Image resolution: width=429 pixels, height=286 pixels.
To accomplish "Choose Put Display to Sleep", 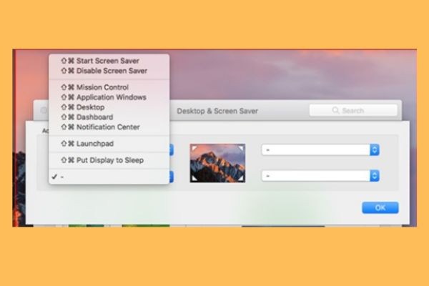I will pyautogui.click(x=109, y=160).
